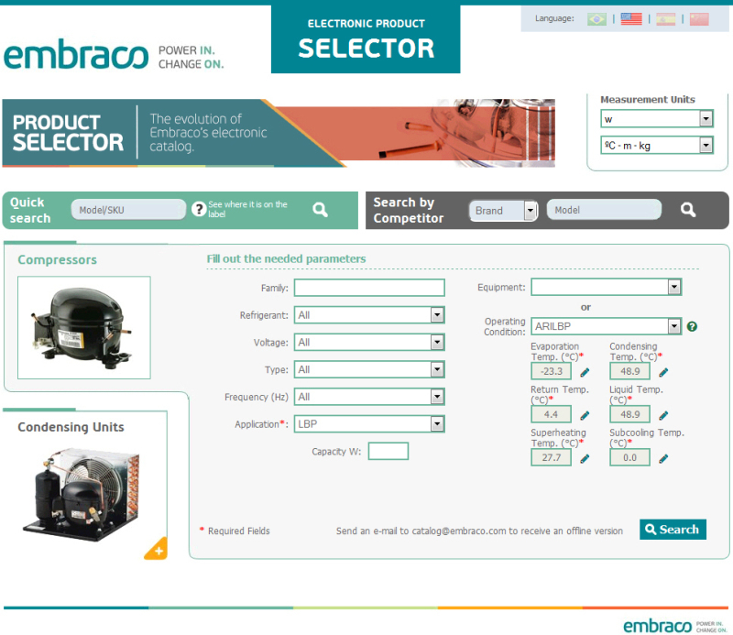Expand the Frequency (Hz) dropdown
This screenshot has width=733, height=635.
tap(369, 397)
